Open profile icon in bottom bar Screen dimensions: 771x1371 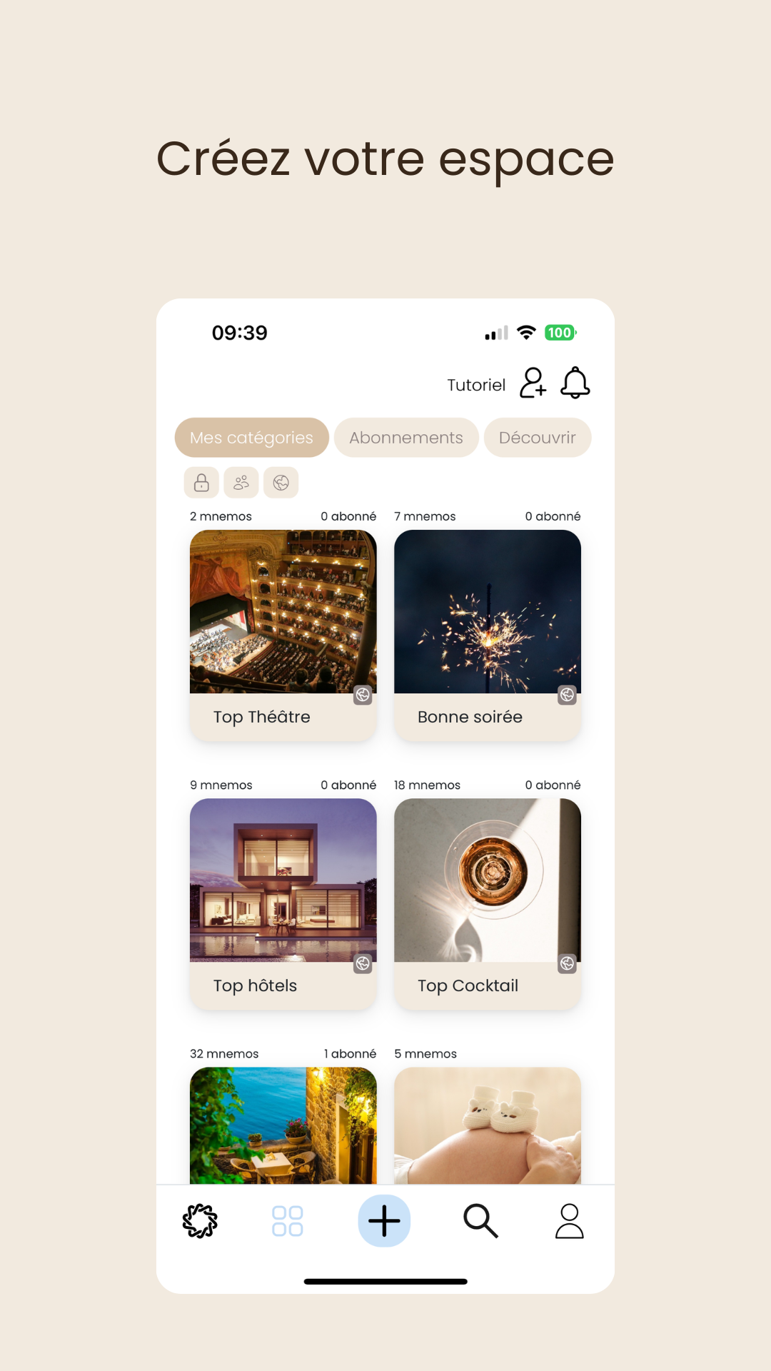[570, 1221]
